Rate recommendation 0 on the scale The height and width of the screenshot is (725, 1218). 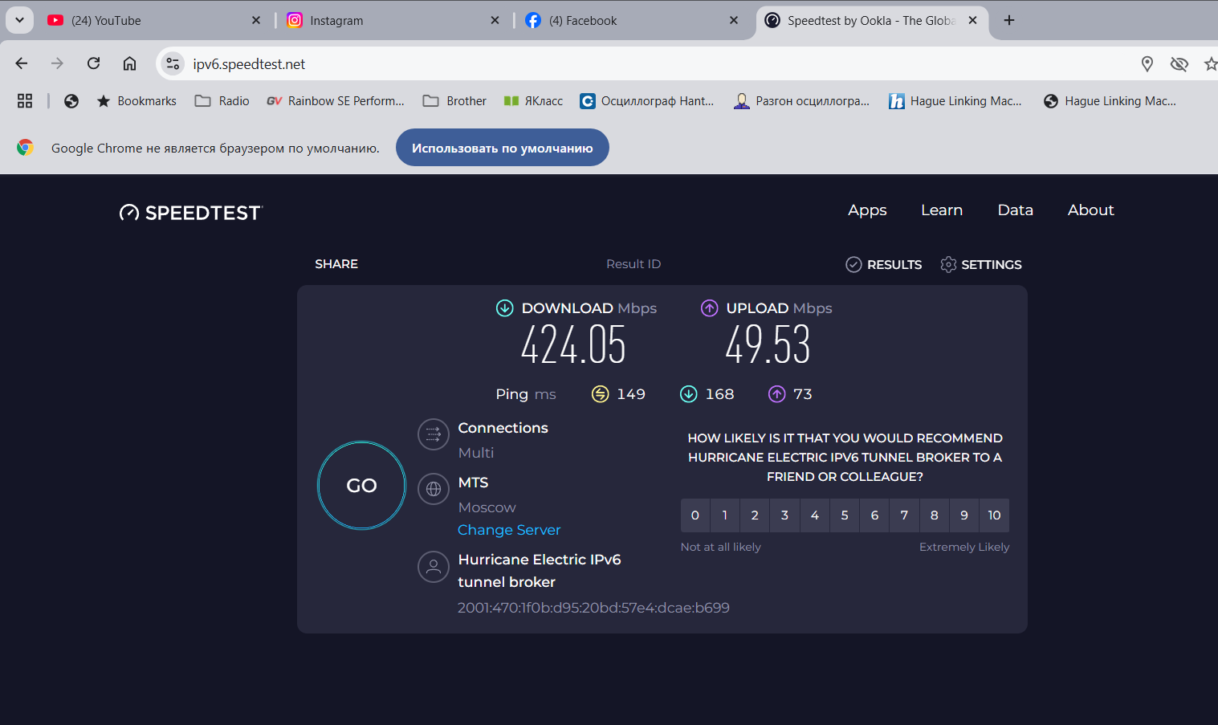click(695, 515)
